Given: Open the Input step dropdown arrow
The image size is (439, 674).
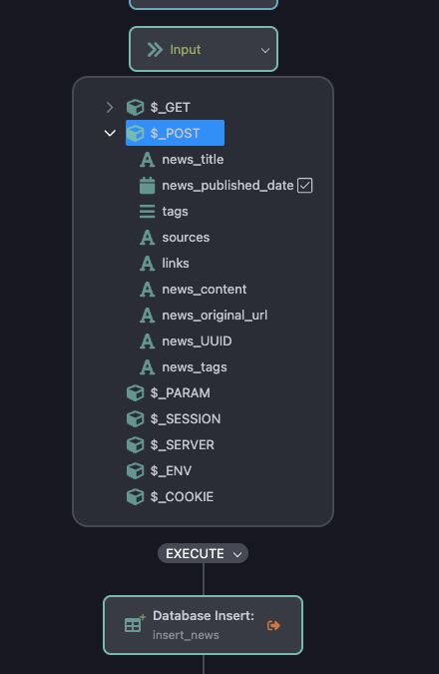Looking at the screenshot, I should coord(265,51).
